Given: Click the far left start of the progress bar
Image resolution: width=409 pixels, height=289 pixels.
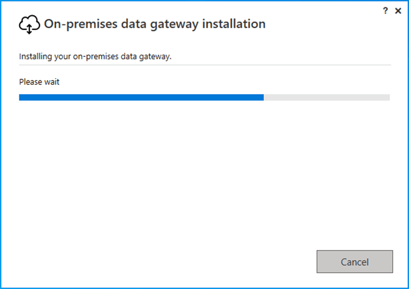Looking at the screenshot, I should click(21, 97).
